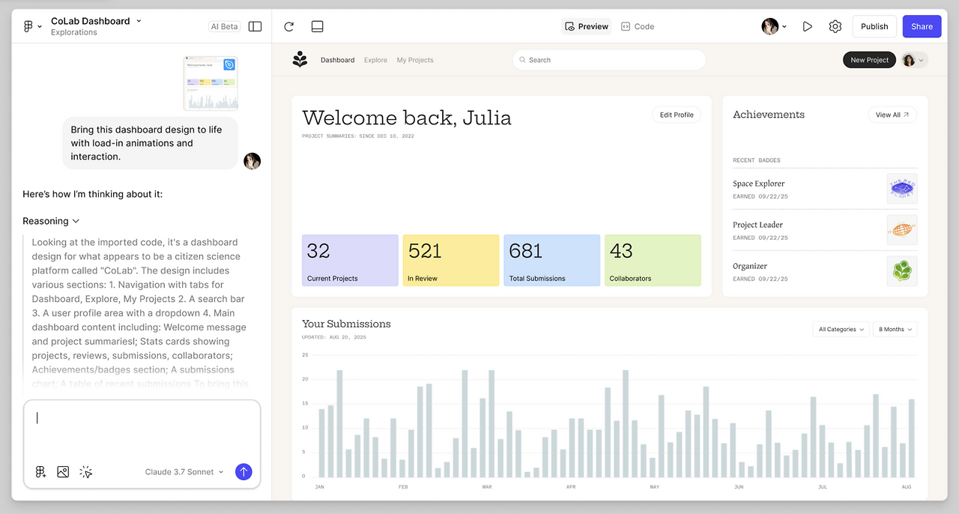Screen dimensions: 959x514
Task: Open the 8 Months range dropdown
Action: [x=895, y=329]
